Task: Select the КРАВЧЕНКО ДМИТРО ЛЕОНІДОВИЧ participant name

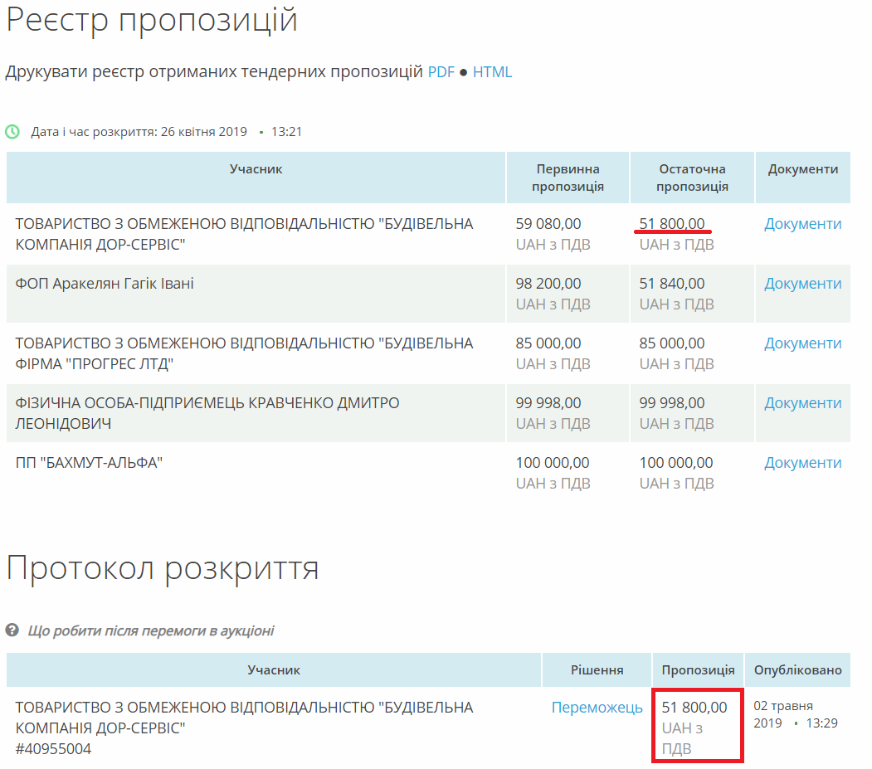Action: (207, 413)
